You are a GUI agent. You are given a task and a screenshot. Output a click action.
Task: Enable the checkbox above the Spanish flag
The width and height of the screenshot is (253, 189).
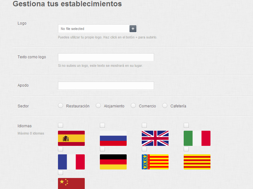click(x=60, y=125)
